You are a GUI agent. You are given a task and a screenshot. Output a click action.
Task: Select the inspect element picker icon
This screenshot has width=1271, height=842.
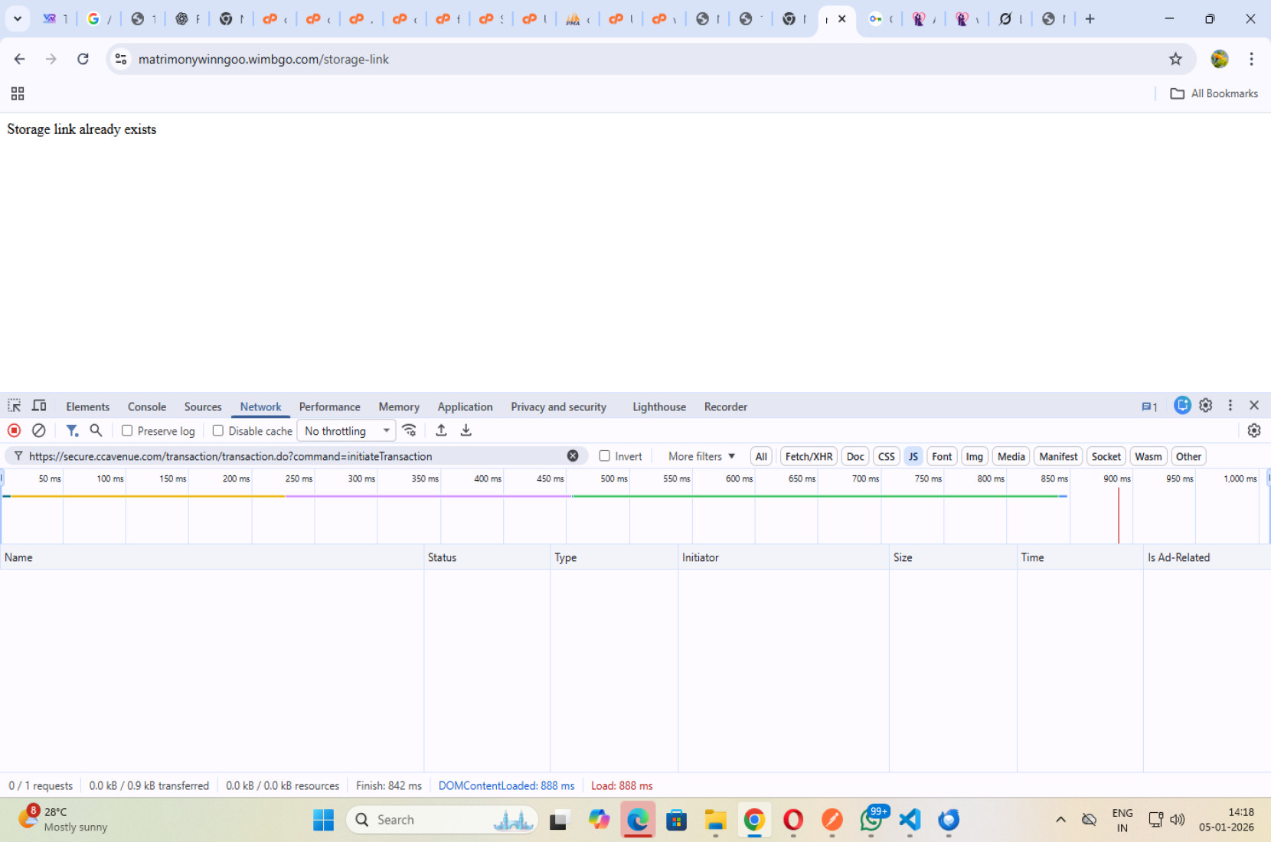click(15, 406)
